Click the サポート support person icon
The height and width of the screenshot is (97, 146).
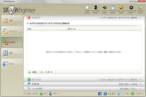51,94
